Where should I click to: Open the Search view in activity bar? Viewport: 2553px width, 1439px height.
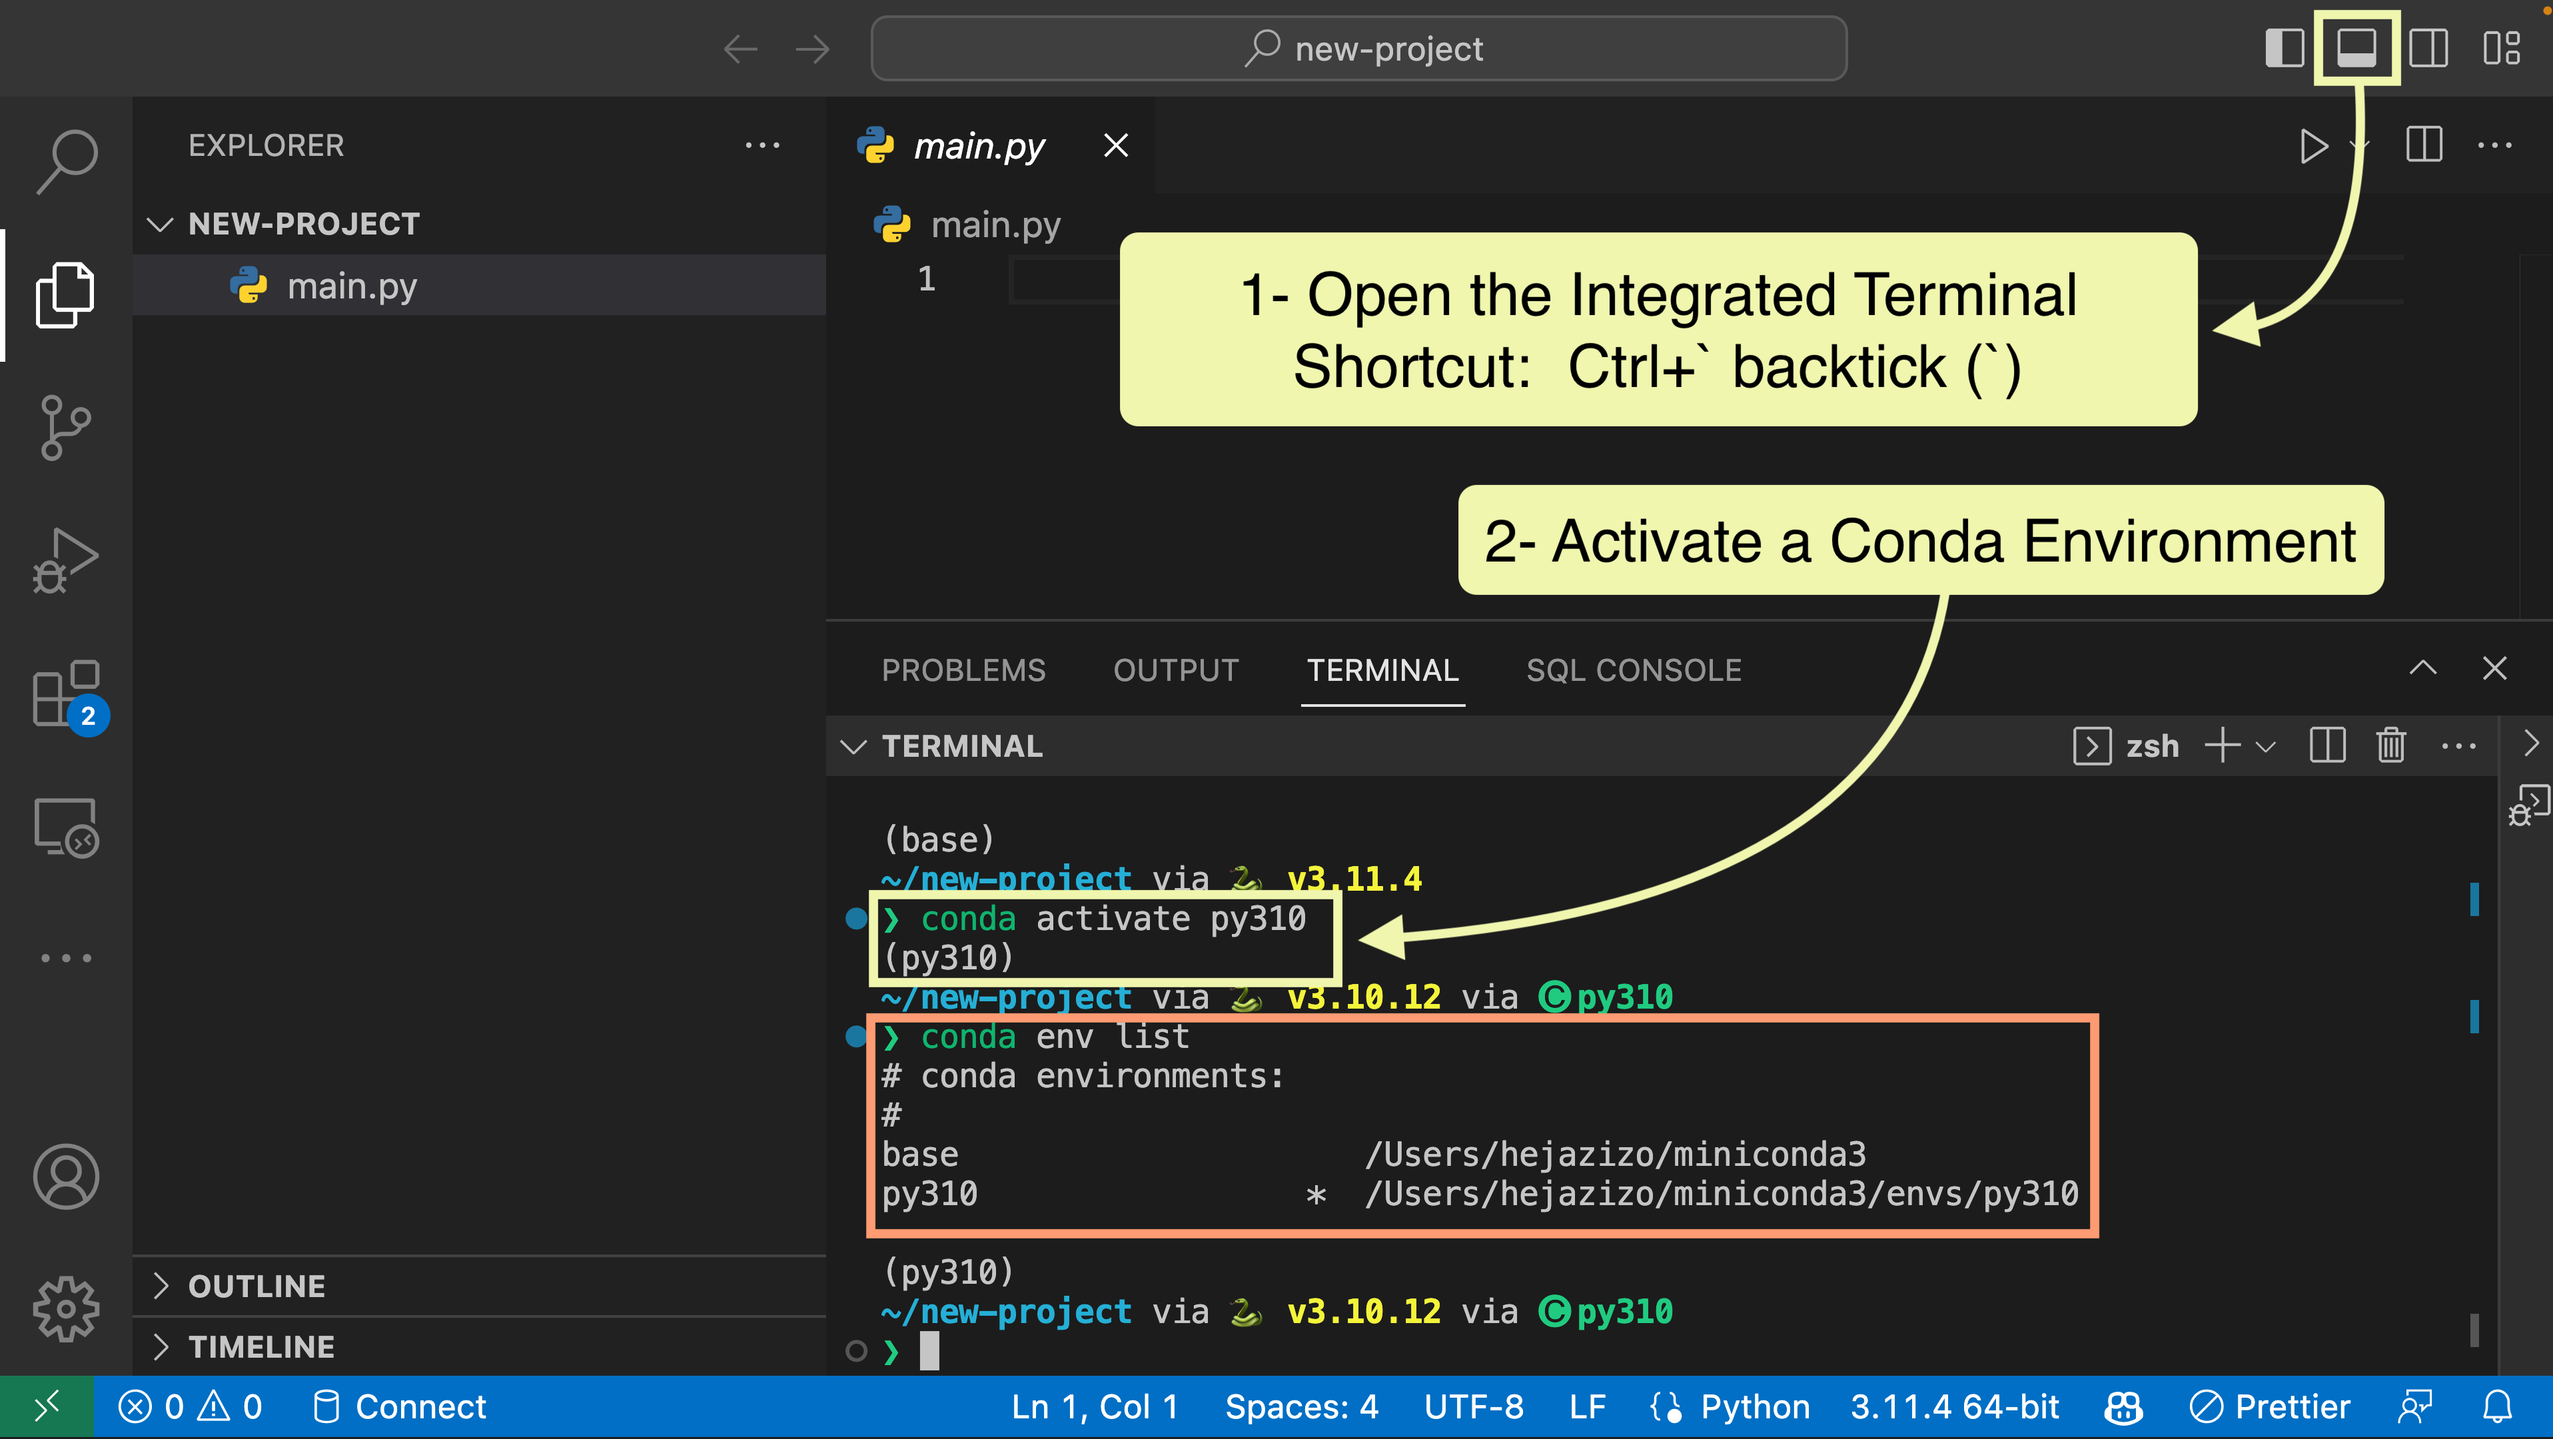(67, 160)
